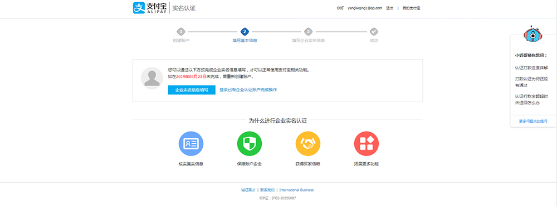Click the red 拓展更多功能 grid icon
This screenshot has width=557, height=206.
[x=367, y=144]
